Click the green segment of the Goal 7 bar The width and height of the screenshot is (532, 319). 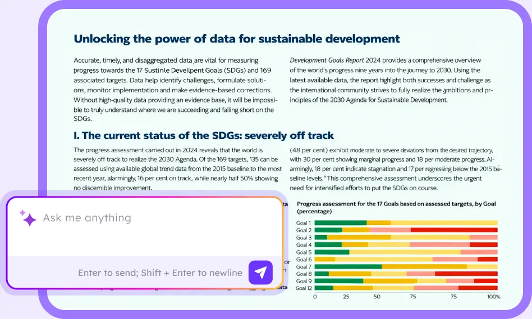click(x=348, y=266)
